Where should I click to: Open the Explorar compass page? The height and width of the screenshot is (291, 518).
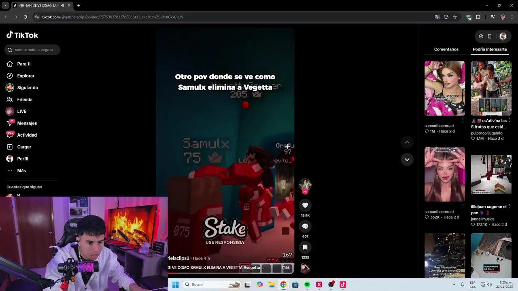(x=21, y=76)
